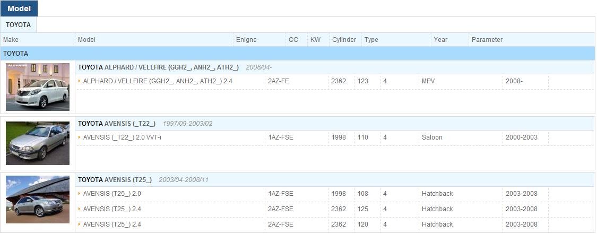Viewport: 597px width, 234px height.
Task: Open ALPHARD / VELLFIRE 2.4 model link
Action: tap(158, 81)
